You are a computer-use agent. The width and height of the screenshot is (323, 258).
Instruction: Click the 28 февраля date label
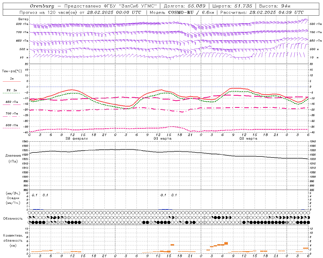point(77,139)
